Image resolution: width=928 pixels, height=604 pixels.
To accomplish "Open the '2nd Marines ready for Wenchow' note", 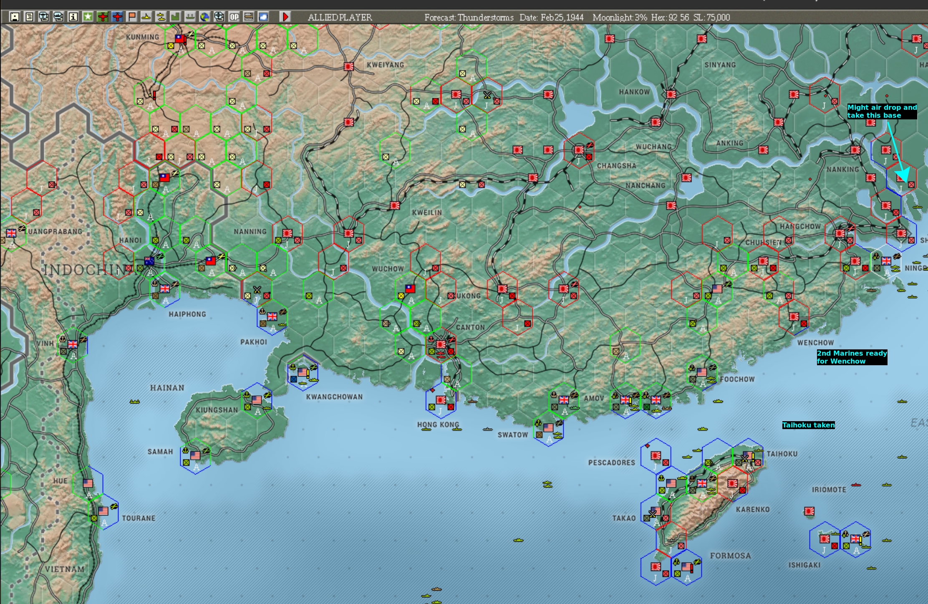I will click(x=852, y=357).
